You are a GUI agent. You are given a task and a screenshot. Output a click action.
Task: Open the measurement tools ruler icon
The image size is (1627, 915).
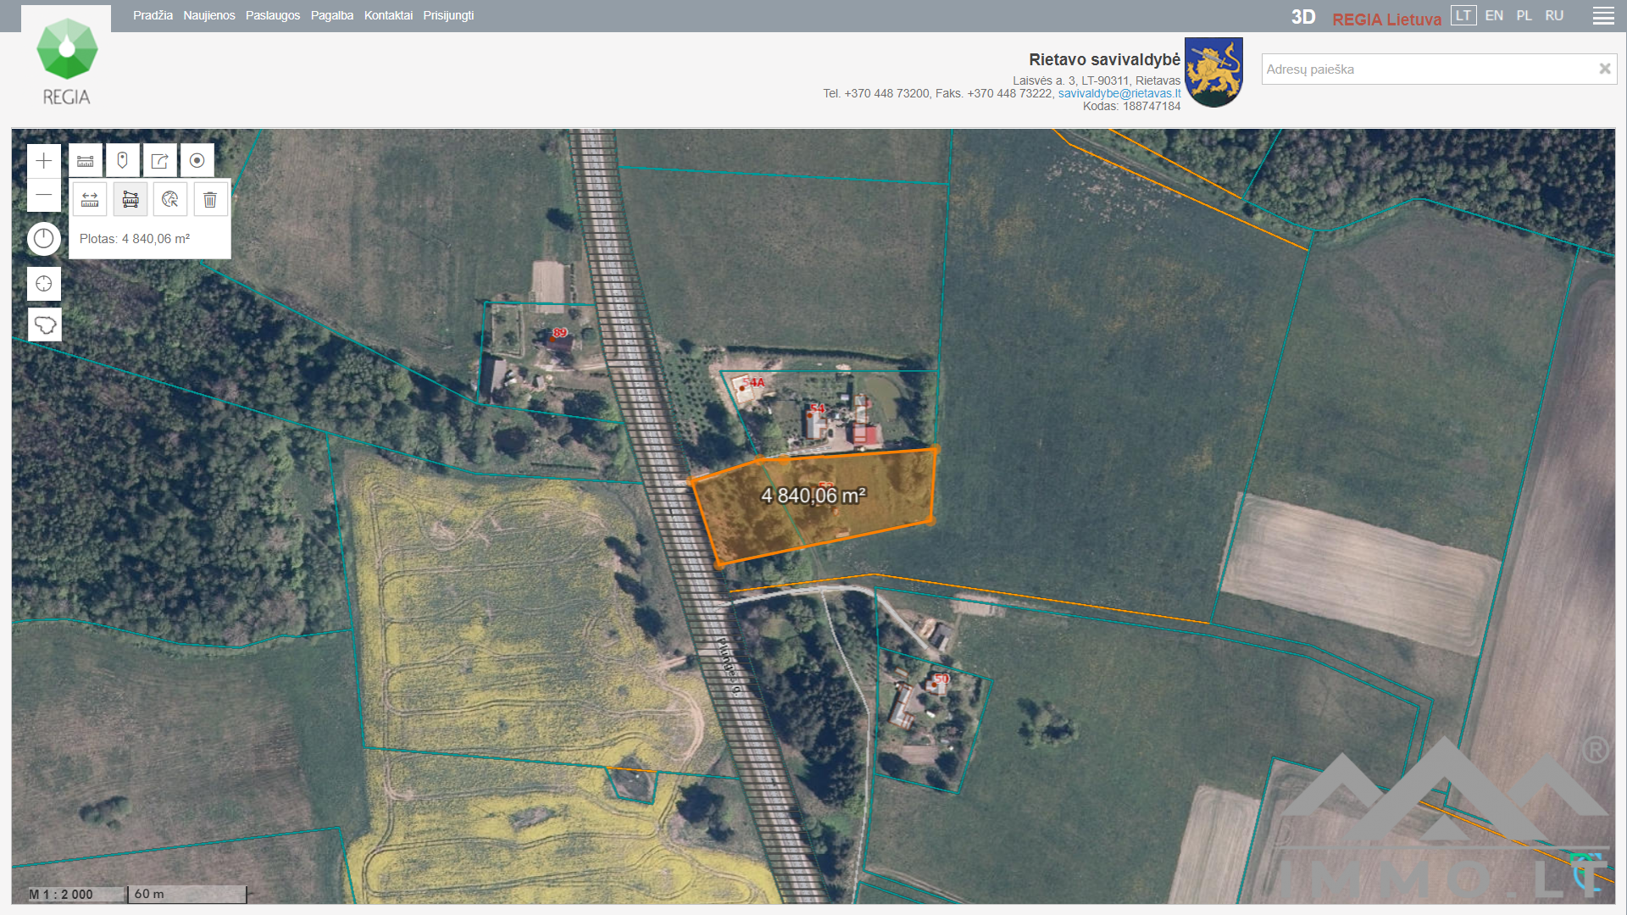86,161
